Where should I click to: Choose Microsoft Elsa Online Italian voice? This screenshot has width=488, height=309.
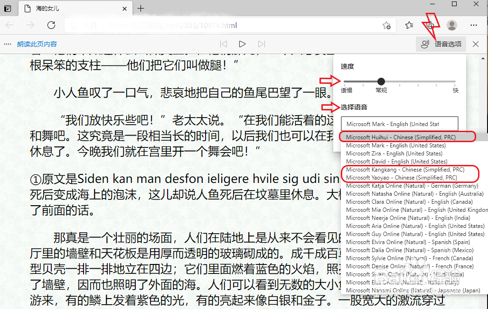coord(413,282)
